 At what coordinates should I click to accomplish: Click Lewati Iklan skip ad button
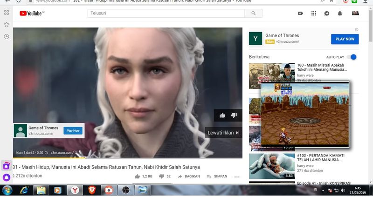223,133
